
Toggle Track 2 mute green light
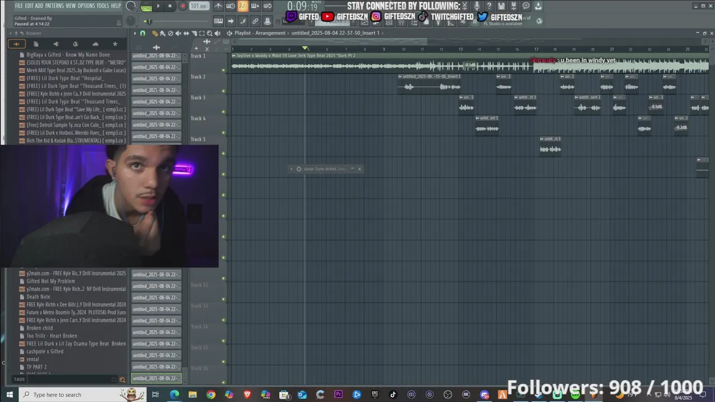coord(223,91)
